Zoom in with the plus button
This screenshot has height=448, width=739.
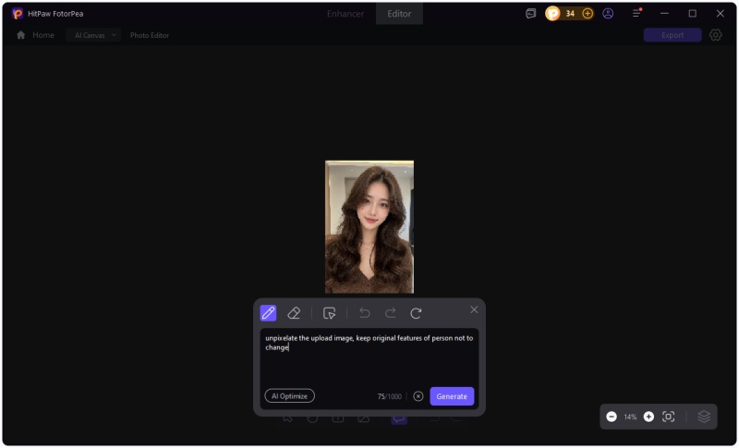649,417
